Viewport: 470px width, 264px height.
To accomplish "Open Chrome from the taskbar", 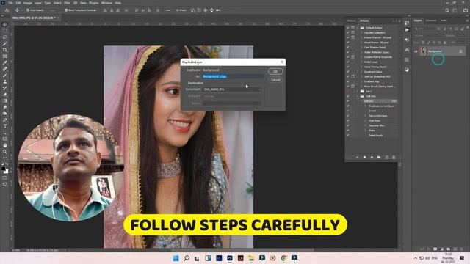I will coord(283,258).
